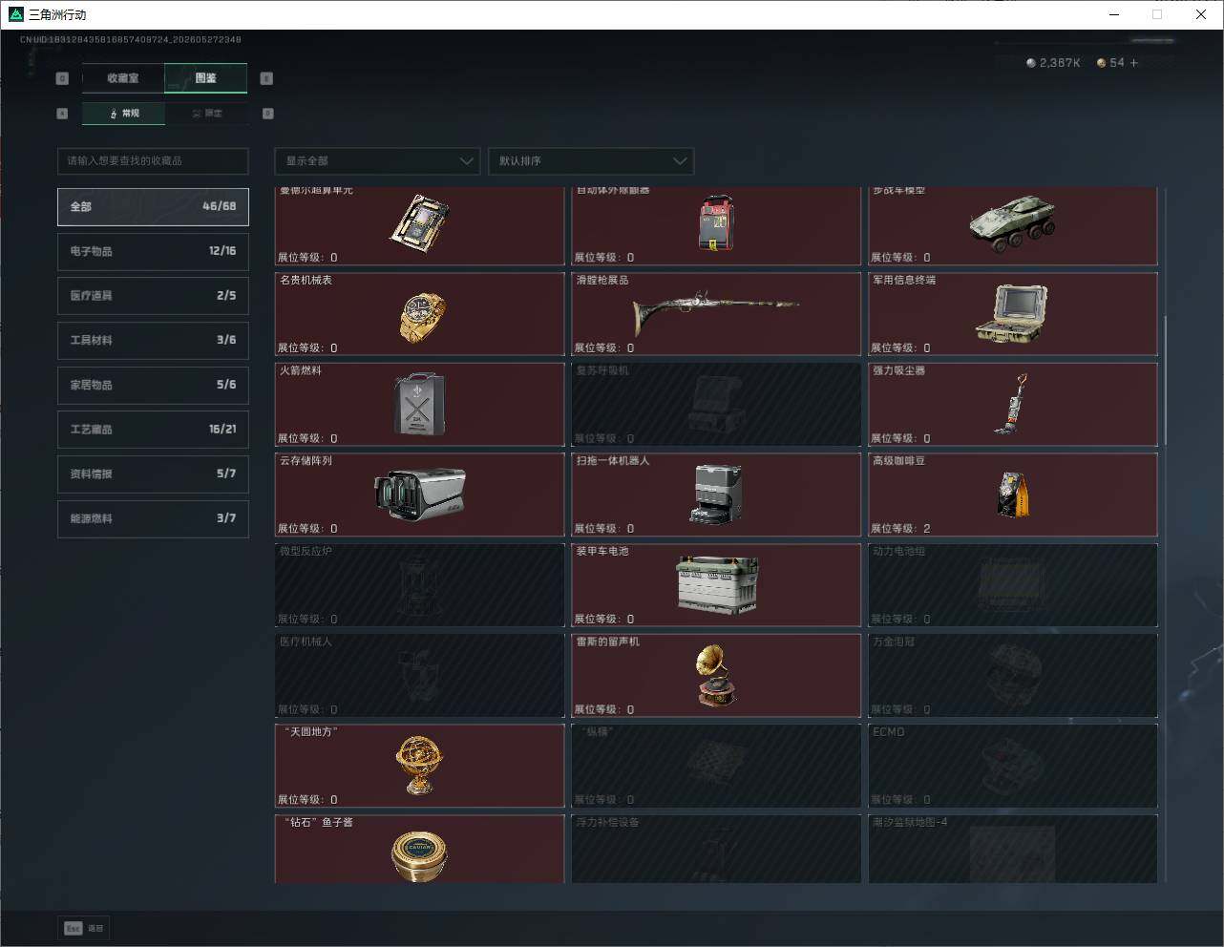Image resolution: width=1224 pixels, height=947 pixels.
Task: Select the 云存储阵列 storage array icon
Action: pyautogui.click(x=420, y=494)
